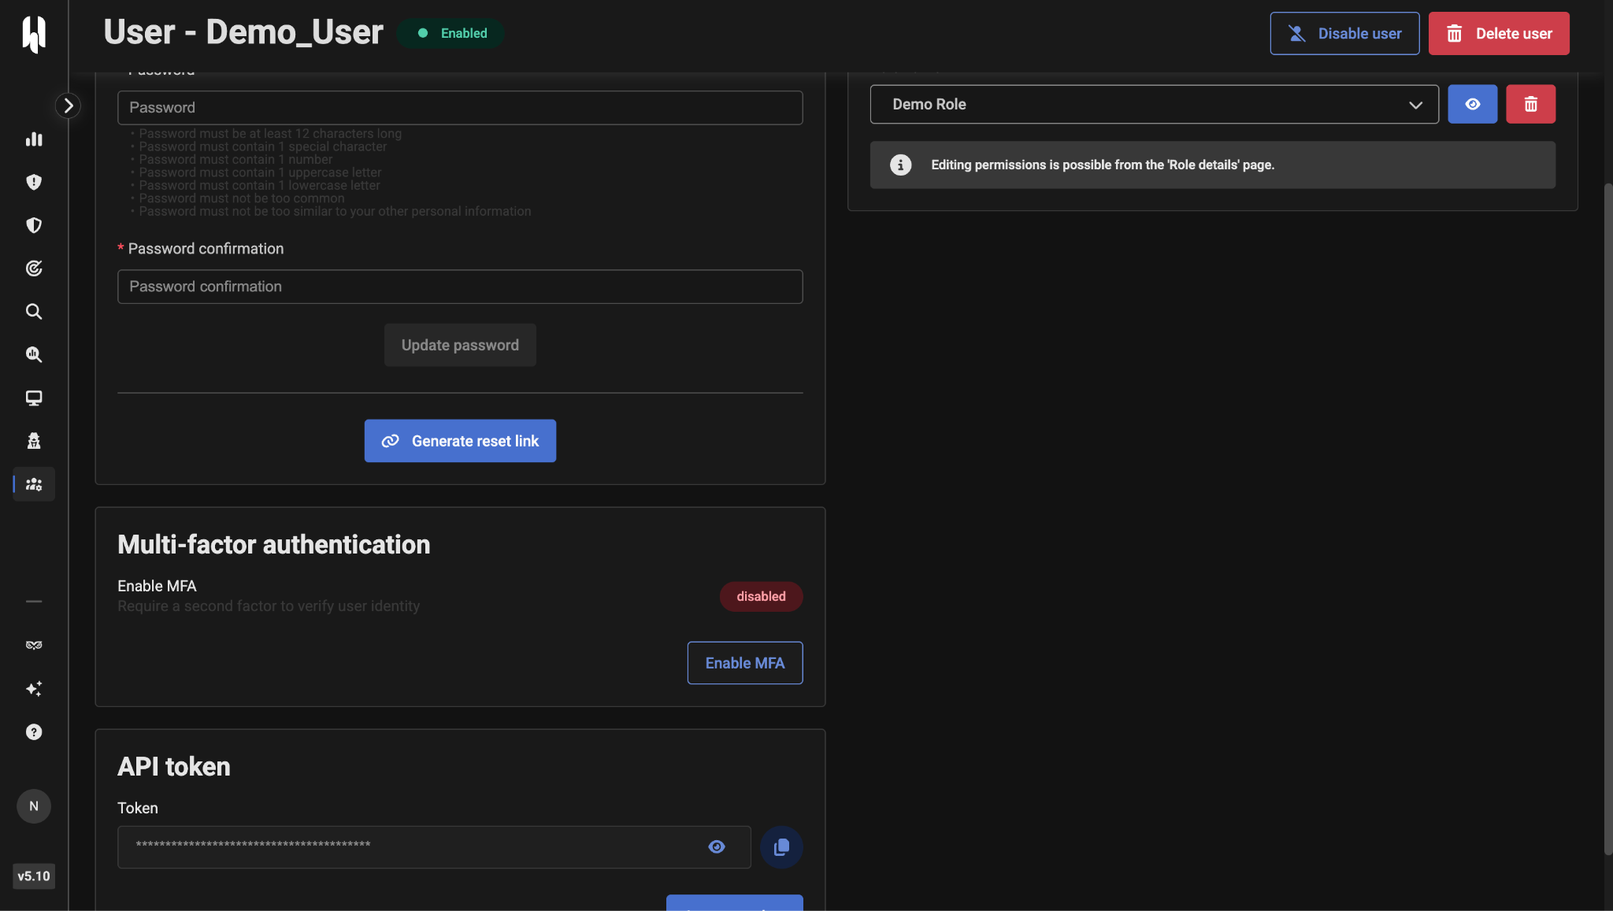This screenshot has width=1613, height=911.
Task: Open the Demo Role dropdown
Action: pos(1154,104)
